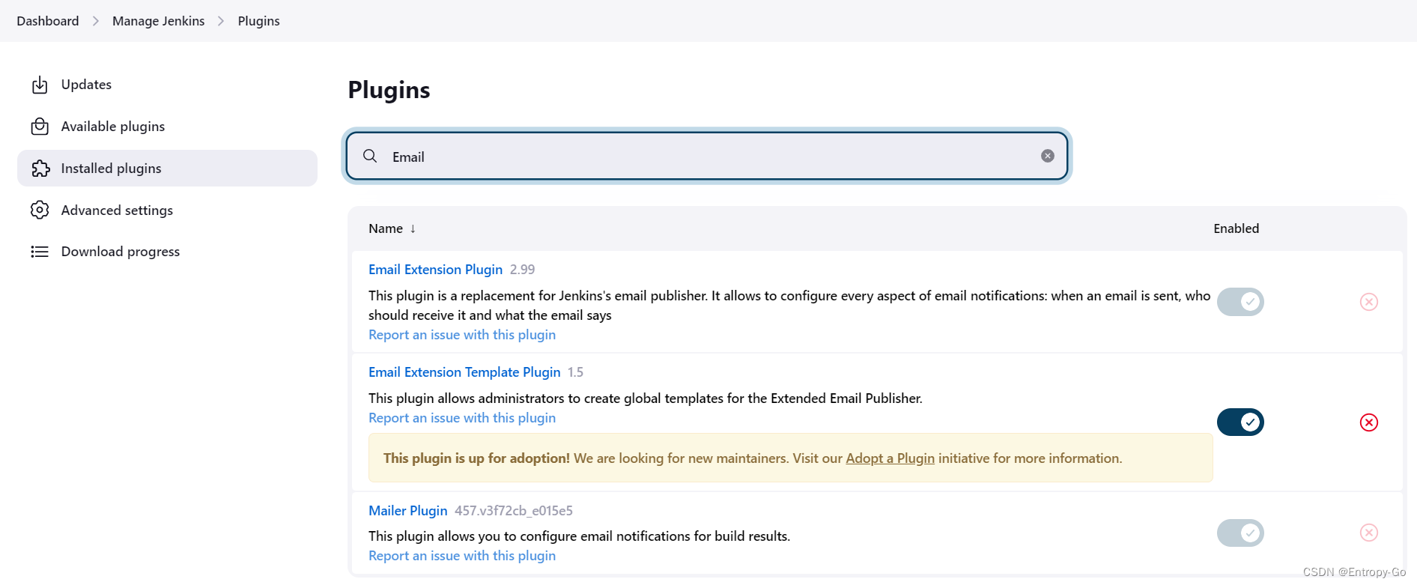Report an issue with Email Extension Plugin
Image resolution: width=1417 pixels, height=585 pixels.
(x=462, y=335)
